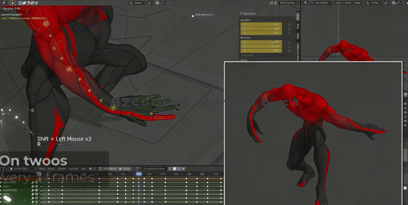Viewport: 408px width, 205px height.
Task: Open right viewport Global orientation dropdown
Action: click(374, 3)
